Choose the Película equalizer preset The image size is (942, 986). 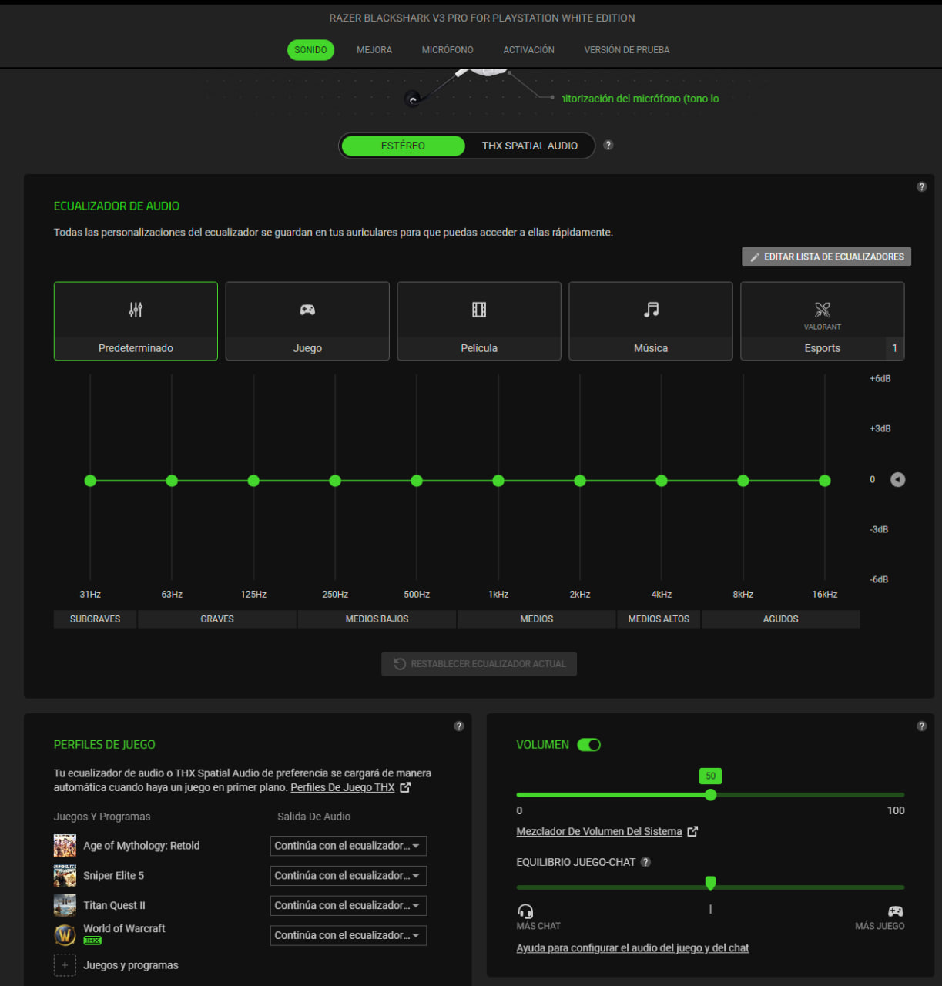pyautogui.click(x=479, y=321)
